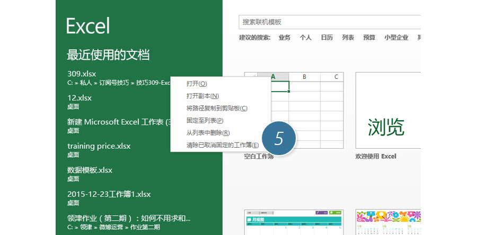Open the 浏览 welcome tour template
The width and height of the screenshot is (477, 235).
tap(388, 110)
